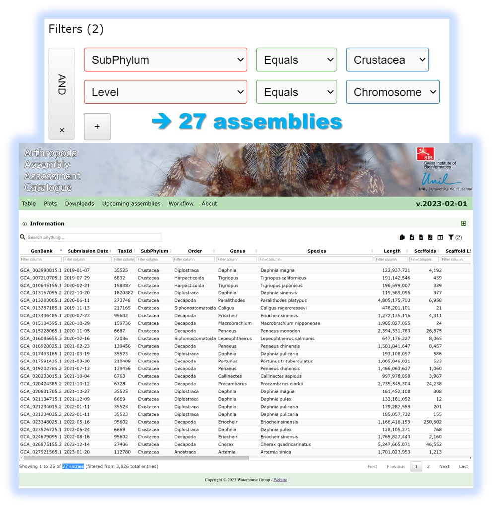Open the Chromosome value dropdown
492x507 pixels.
(x=393, y=92)
